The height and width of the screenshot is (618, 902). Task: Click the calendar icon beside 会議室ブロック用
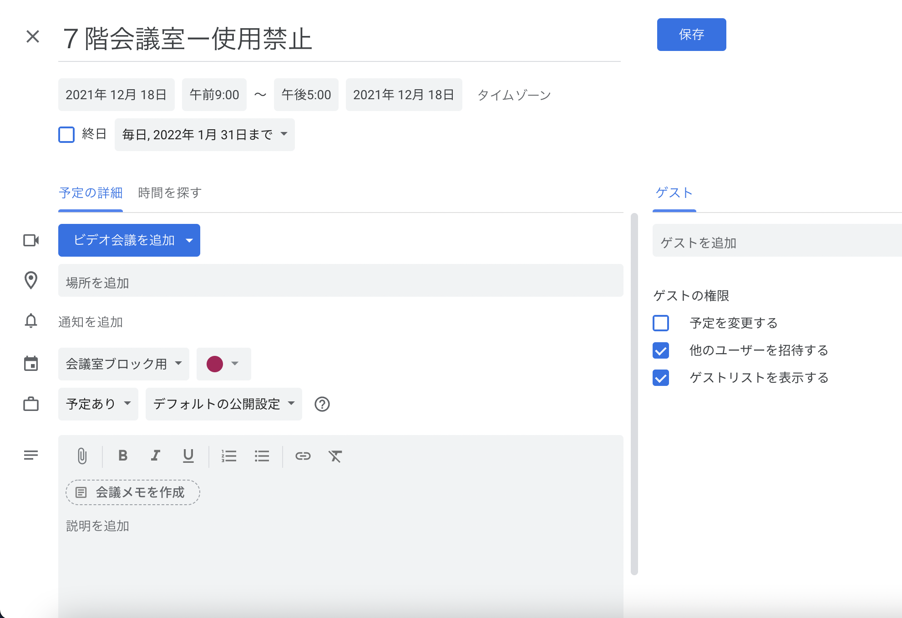(x=31, y=363)
